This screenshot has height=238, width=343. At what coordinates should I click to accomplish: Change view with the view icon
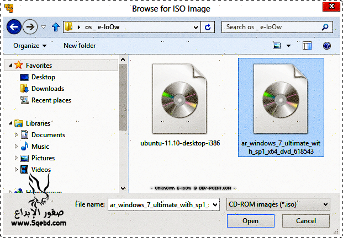pos(276,46)
